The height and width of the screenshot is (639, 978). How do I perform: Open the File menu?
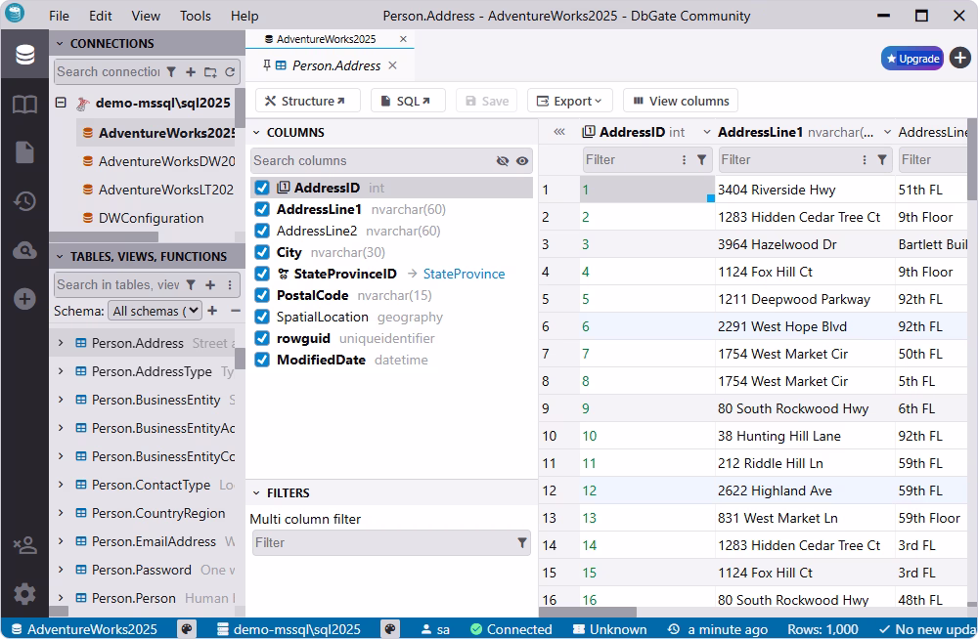[x=59, y=16]
